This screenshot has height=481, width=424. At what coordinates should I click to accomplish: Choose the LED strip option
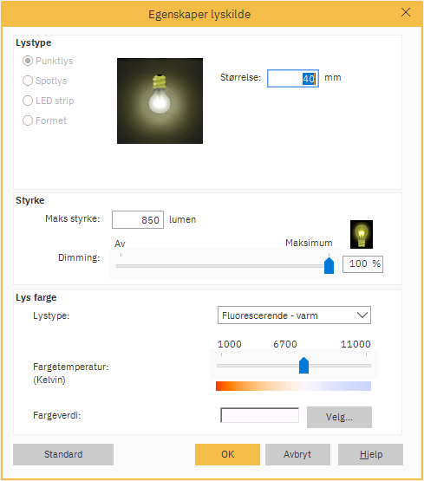pos(28,101)
